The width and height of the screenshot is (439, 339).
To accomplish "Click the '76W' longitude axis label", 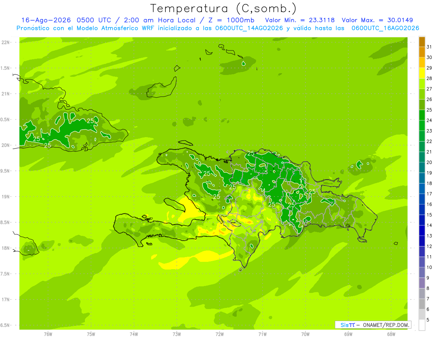I will click(48, 334).
